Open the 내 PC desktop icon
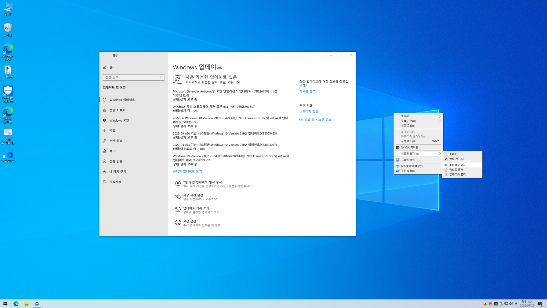Screen dimensions: 547x308 coord(8,9)
